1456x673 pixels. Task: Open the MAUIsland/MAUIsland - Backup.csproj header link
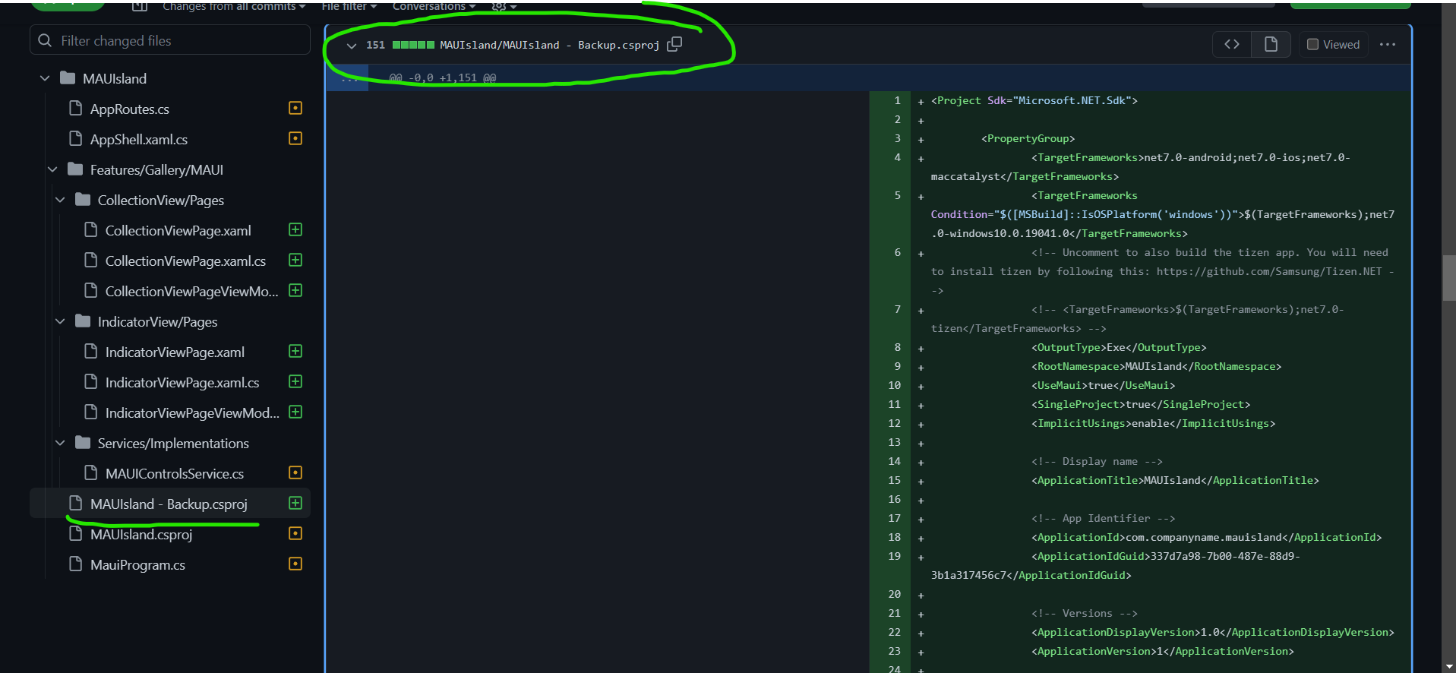click(549, 46)
